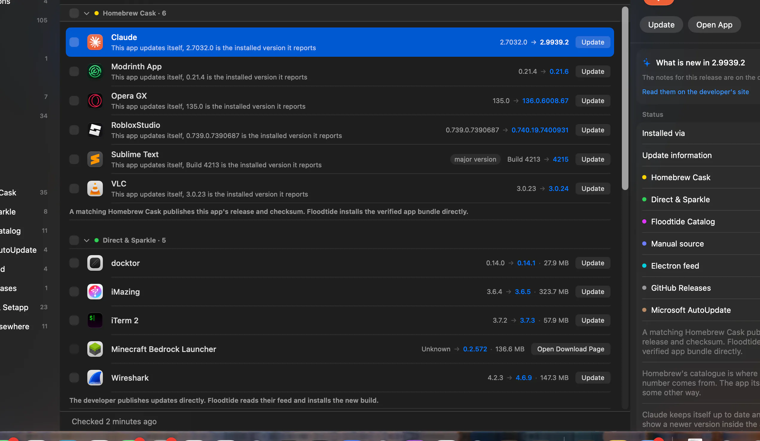Tick the checkbox for Claude
The width and height of the screenshot is (760, 441).
(74, 42)
